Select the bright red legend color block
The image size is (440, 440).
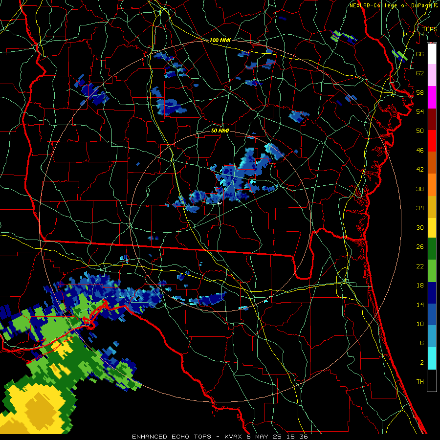pos(432,141)
